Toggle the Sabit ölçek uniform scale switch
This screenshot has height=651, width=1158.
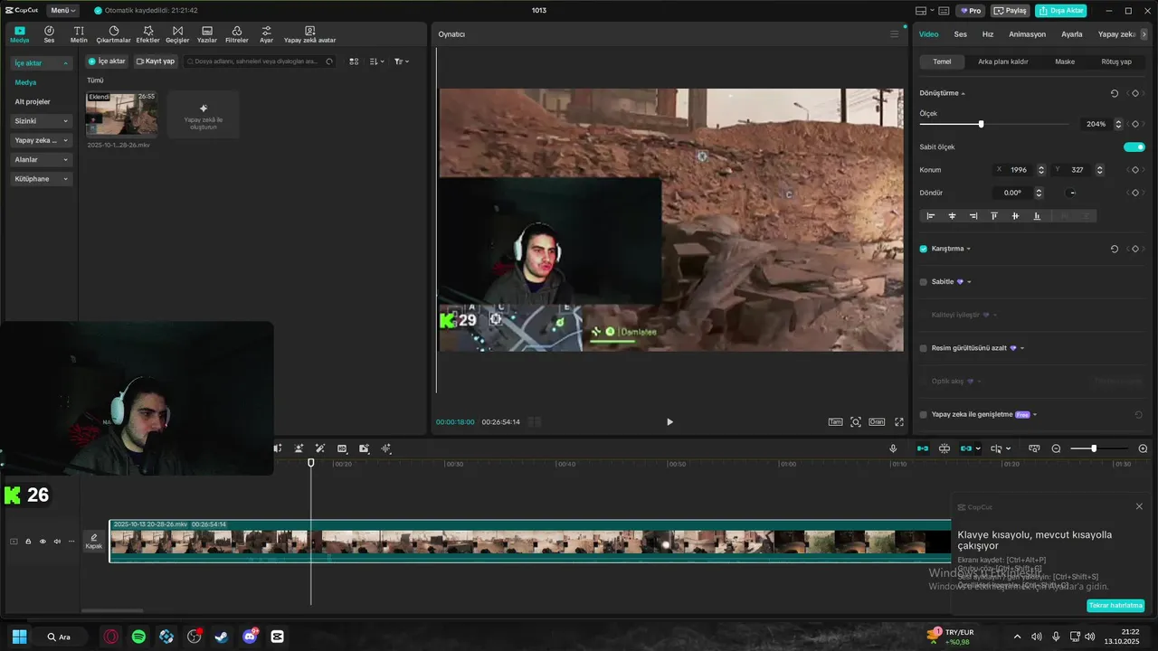1134,146
